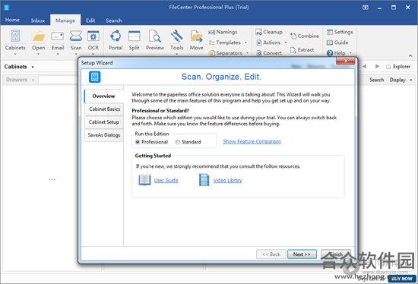Click the Setup Wizard logo icon

tap(95, 77)
